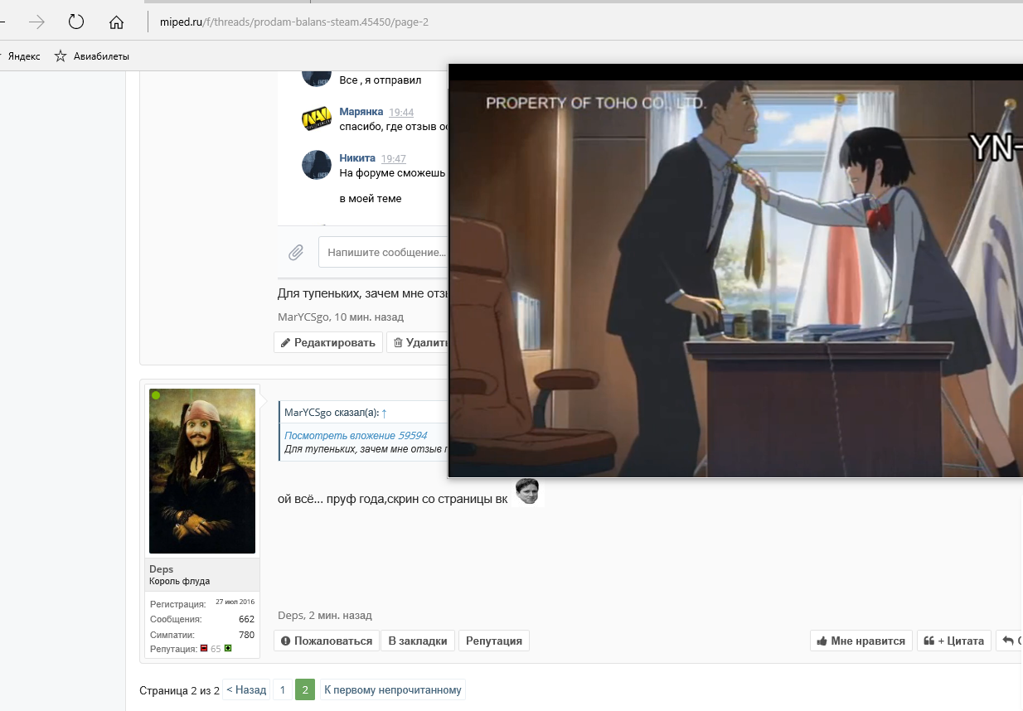Image resolution: width=1023 pixels, height=711 pixels.
Task: Click the 'в моей теме' chat message
Action: click(x=371, y=199)
